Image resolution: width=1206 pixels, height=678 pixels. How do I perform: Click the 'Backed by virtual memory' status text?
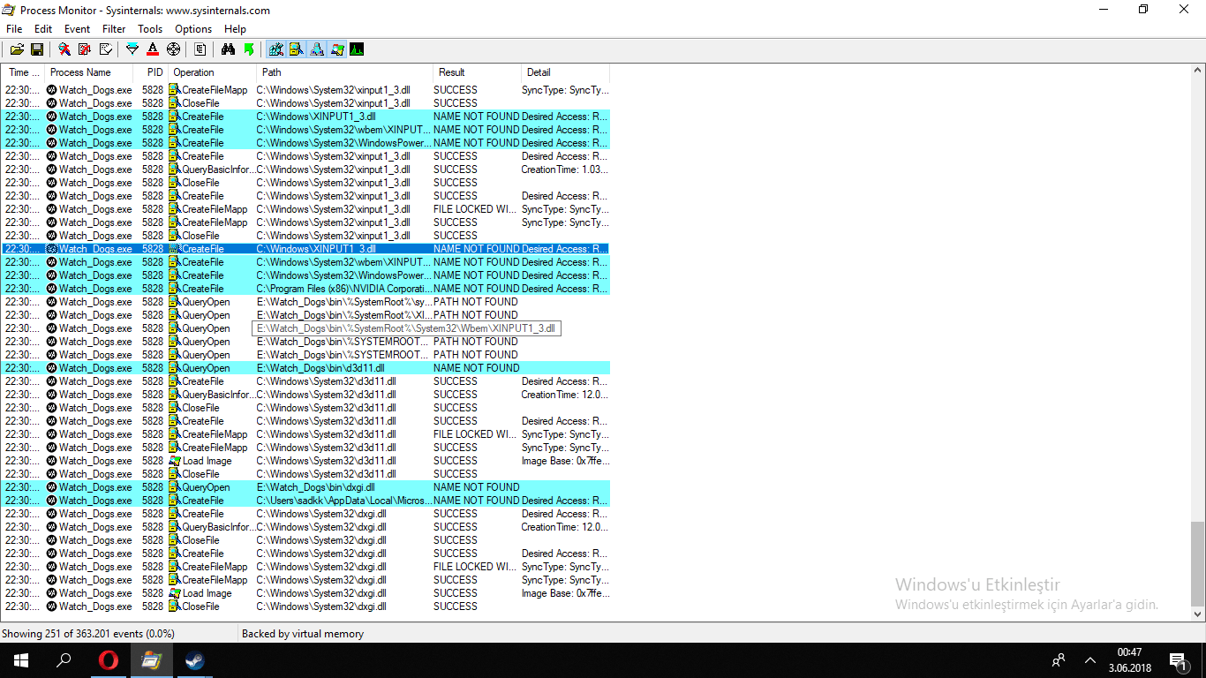[303, 634]
